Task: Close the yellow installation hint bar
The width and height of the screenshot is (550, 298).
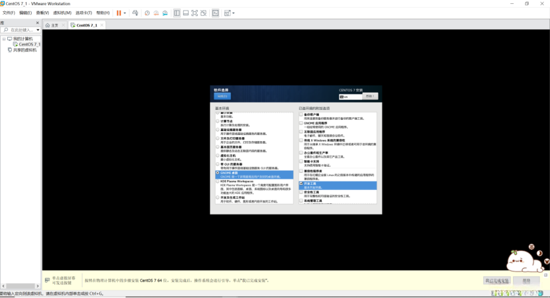Action: 545,275
